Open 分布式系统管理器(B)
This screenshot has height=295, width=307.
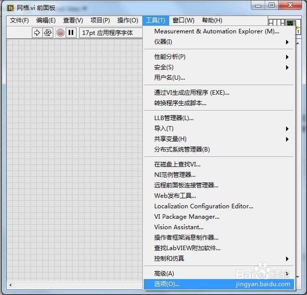pos(219,149)
